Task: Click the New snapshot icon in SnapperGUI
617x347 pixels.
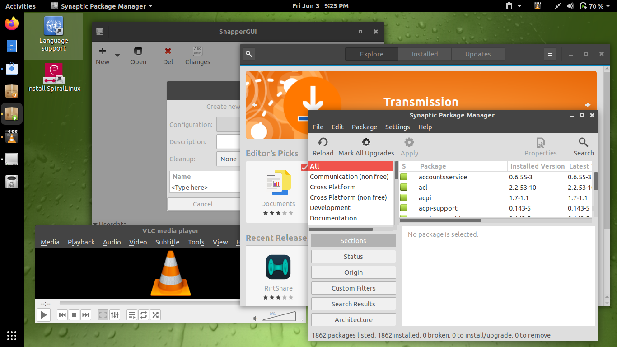Action: pos(103,51)
